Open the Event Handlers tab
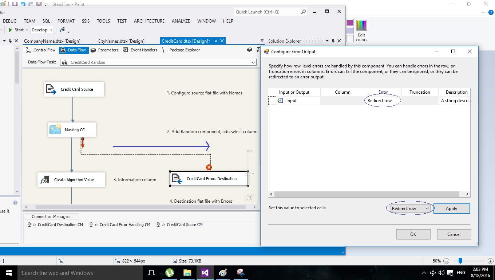 tap(140, 50)
